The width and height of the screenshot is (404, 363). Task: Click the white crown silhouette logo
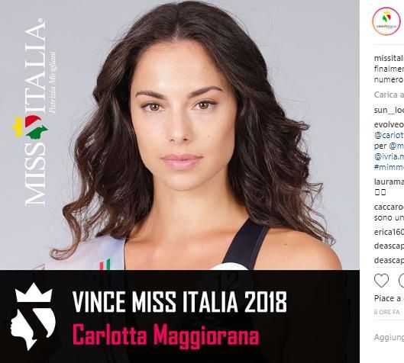tap(33, 316)
